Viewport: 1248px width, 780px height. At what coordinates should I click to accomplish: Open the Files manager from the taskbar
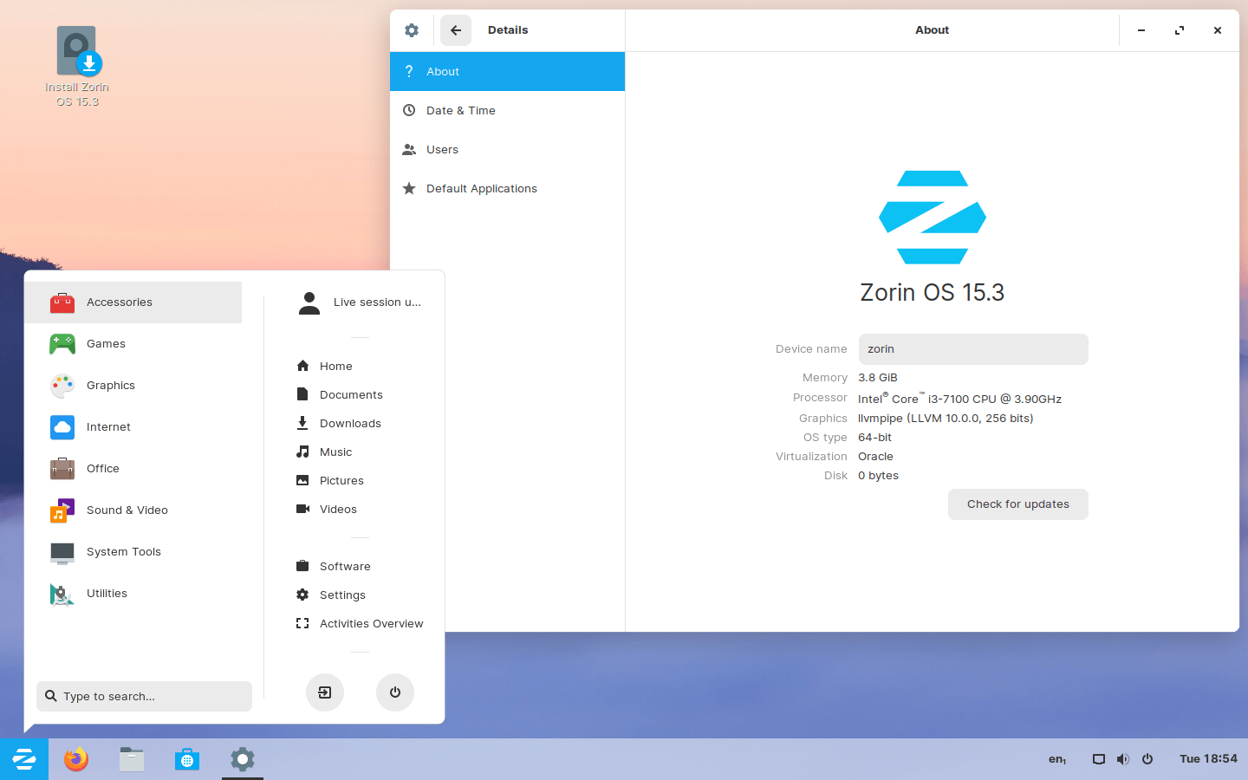pyautogui.click(x=132, y=759)
